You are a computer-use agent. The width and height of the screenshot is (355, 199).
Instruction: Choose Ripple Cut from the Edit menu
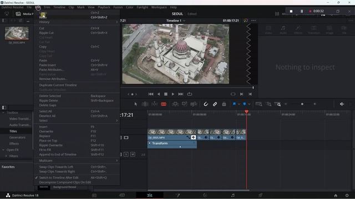pyautogui.click(x=77, y=33)
